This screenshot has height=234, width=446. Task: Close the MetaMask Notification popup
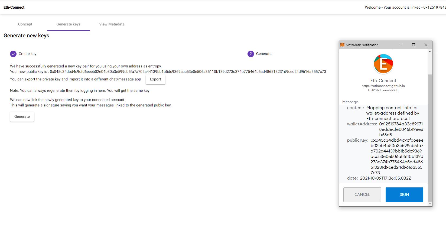(x=426, y=45)
